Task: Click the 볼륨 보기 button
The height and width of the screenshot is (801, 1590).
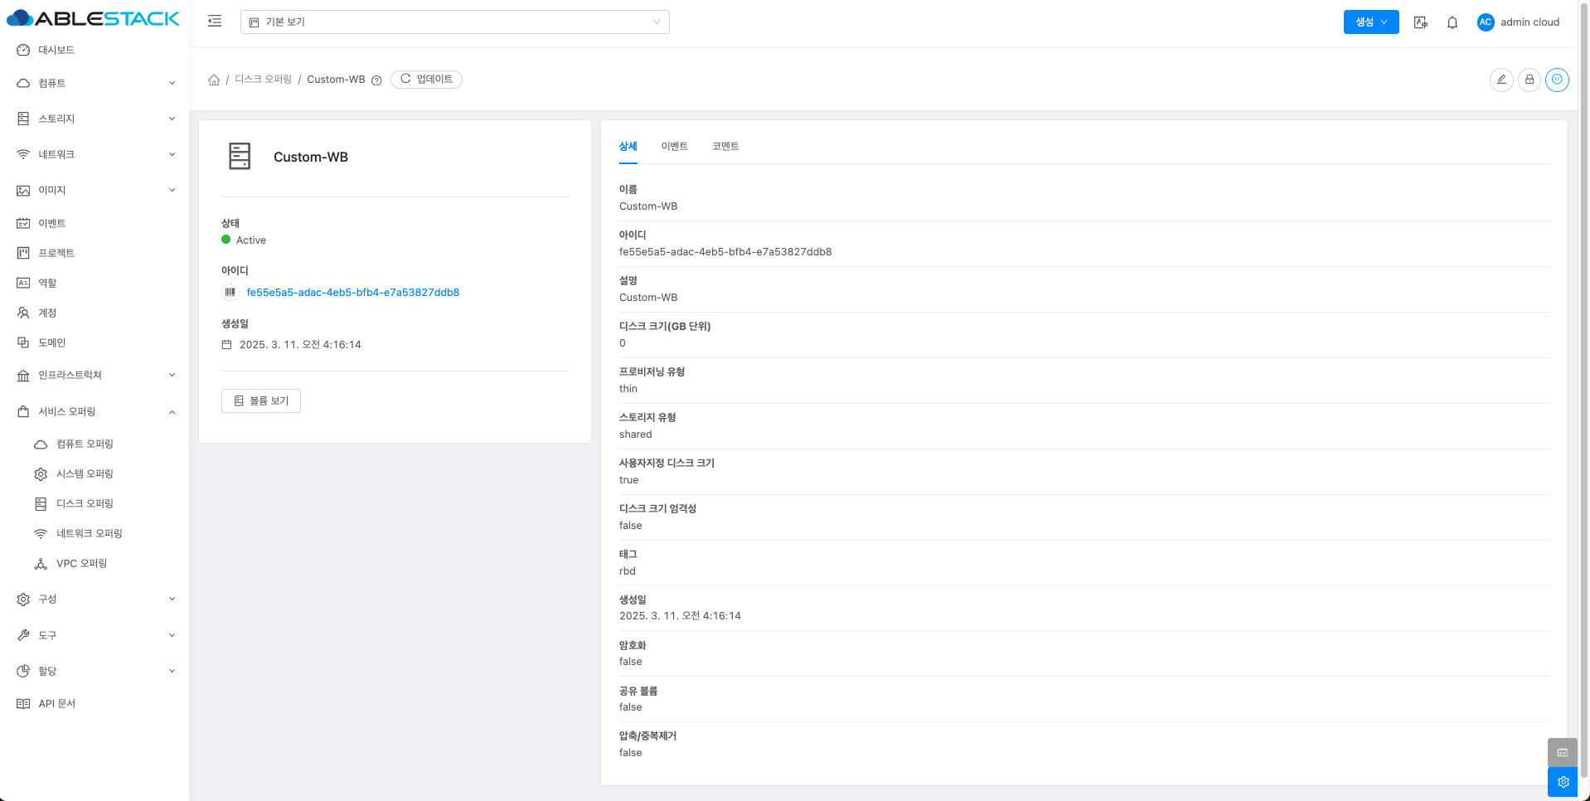Action: (261, 400)
